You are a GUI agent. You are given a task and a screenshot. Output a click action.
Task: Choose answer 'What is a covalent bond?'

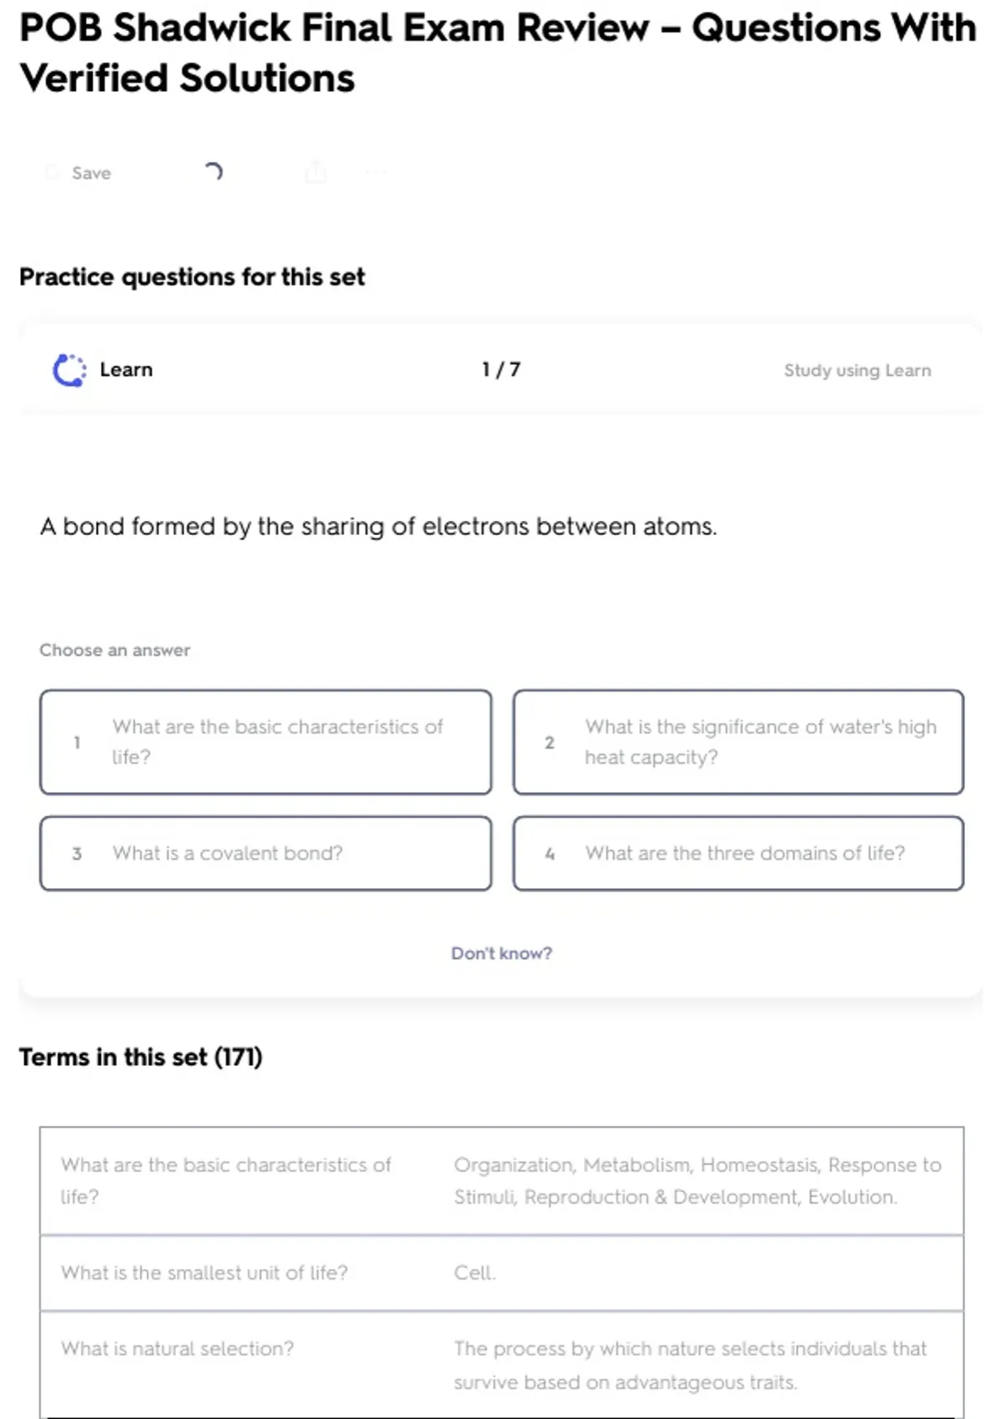265,853
